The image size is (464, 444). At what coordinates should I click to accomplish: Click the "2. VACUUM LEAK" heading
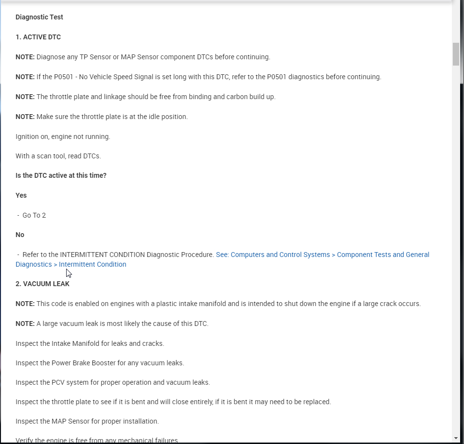(x=42, y=284)
